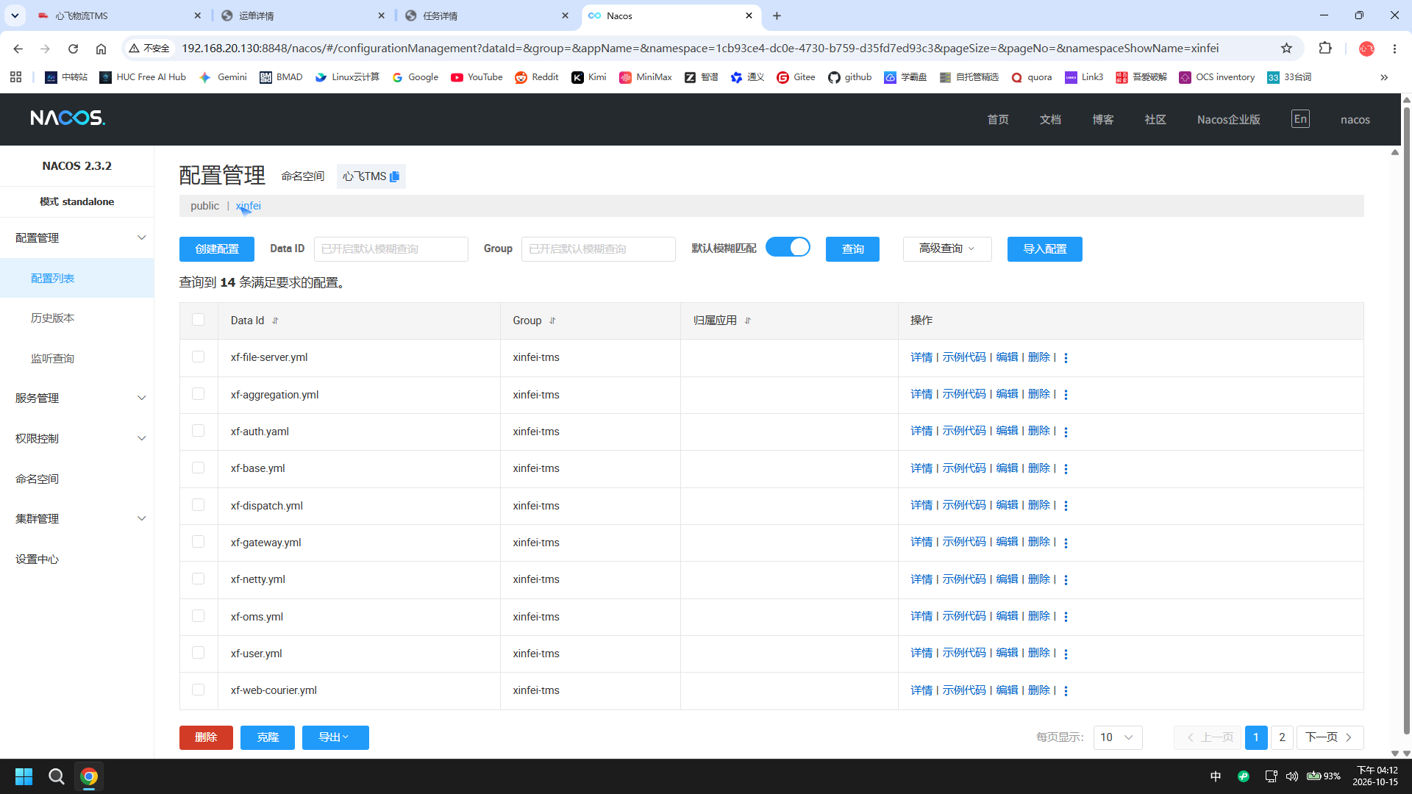Check the box for xf-gateway.yml
This screenshot has height=794, width=1412.
coord(198,542)
